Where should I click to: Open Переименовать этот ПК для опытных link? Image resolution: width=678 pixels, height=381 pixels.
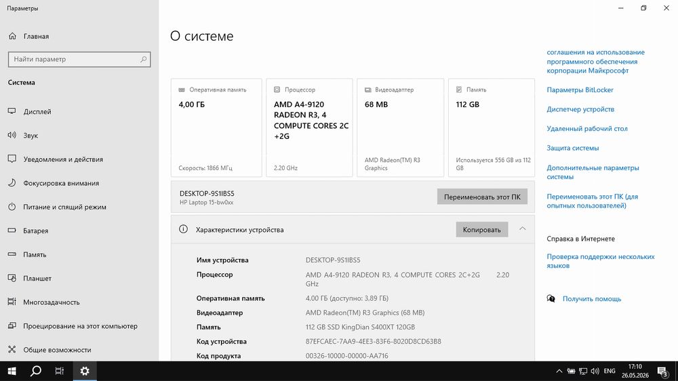(592, 201)
